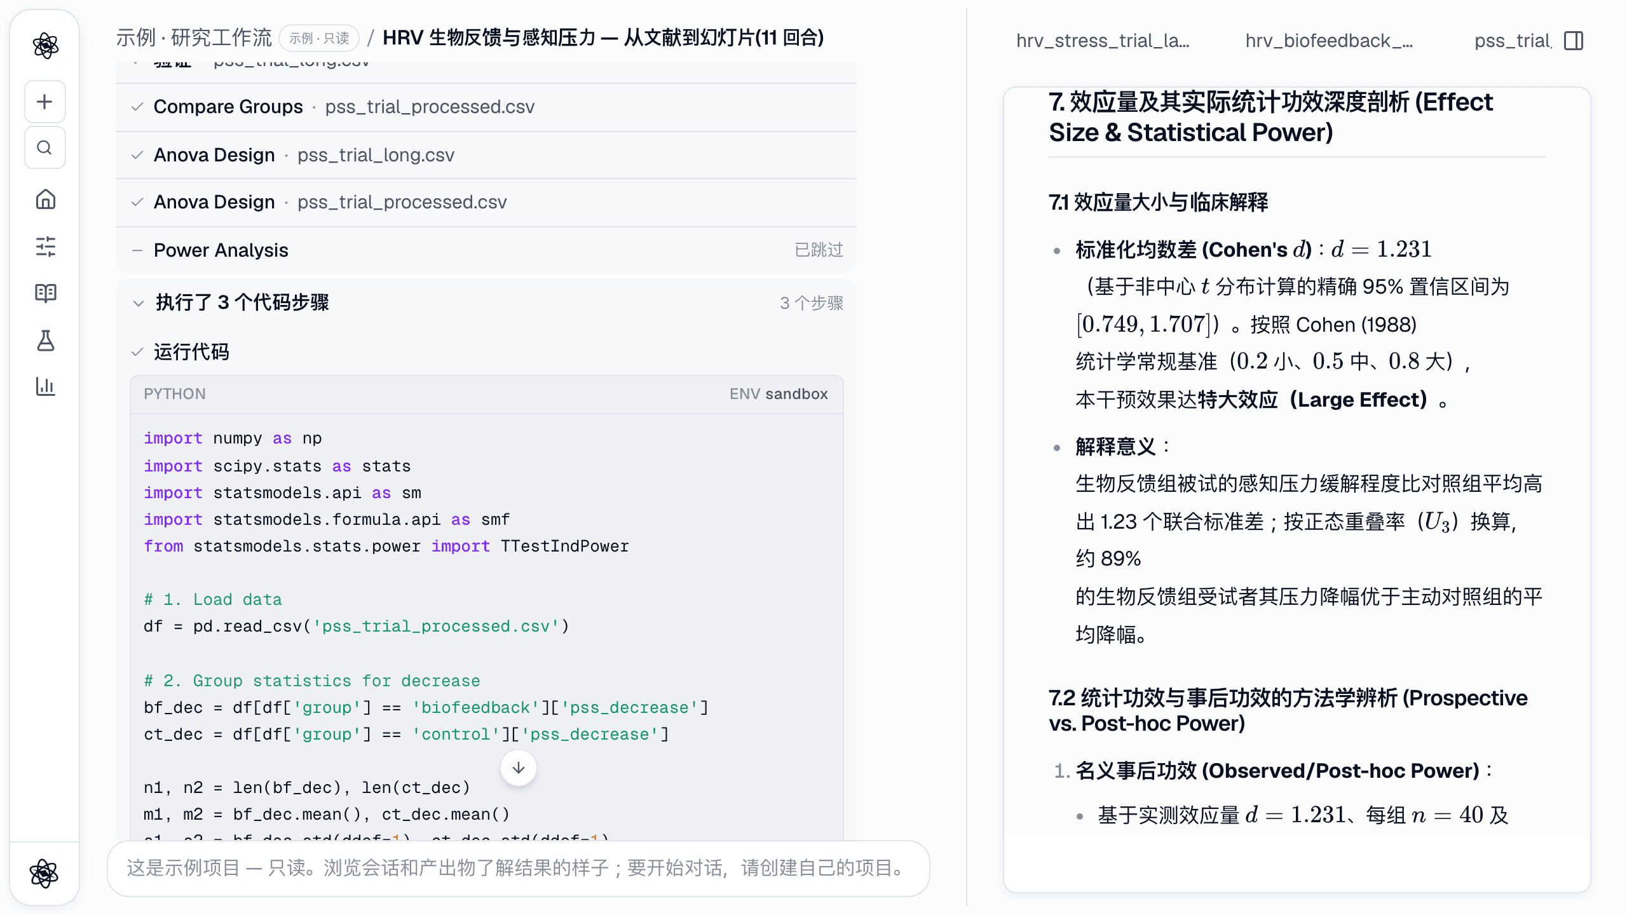Open the book library icon
1627x915 pixels.
pyautogui.click(x=45, y=293)
